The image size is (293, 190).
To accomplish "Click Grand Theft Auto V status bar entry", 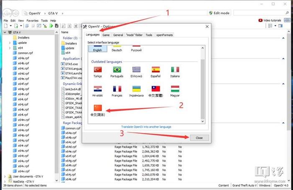I will click(244, 185).
